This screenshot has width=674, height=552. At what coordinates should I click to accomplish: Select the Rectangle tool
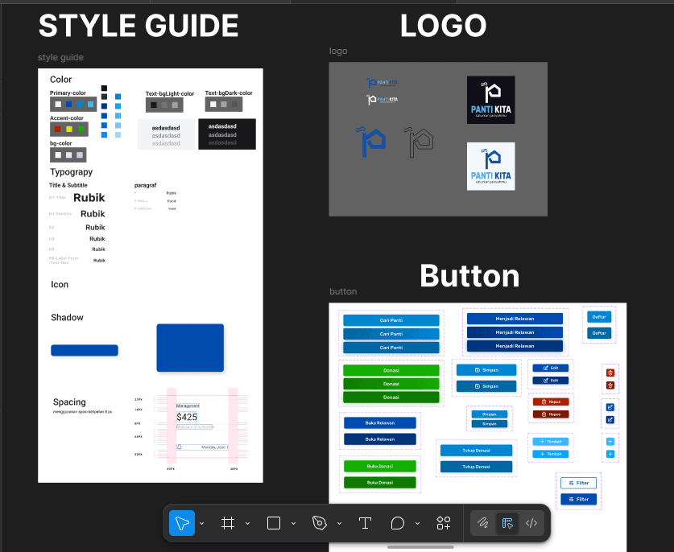(x=272, y=523)
